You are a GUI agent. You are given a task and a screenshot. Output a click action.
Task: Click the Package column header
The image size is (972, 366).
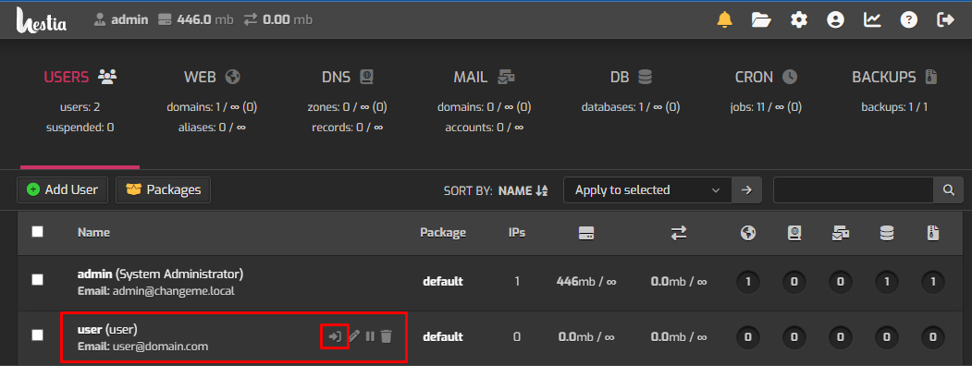click(x=443, y=233)
